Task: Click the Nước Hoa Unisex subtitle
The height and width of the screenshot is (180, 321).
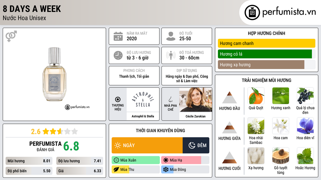Action: coord(24,18)
